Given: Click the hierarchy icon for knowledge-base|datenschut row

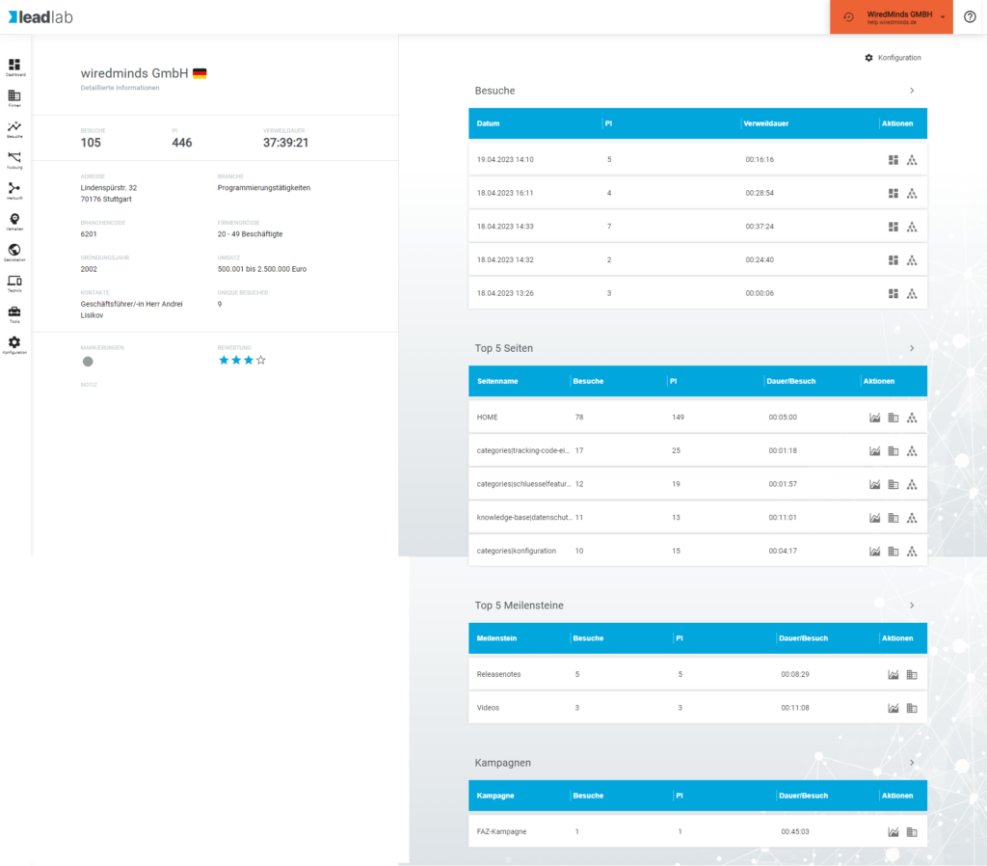Looking at the screenshot, I should [912, 518].
